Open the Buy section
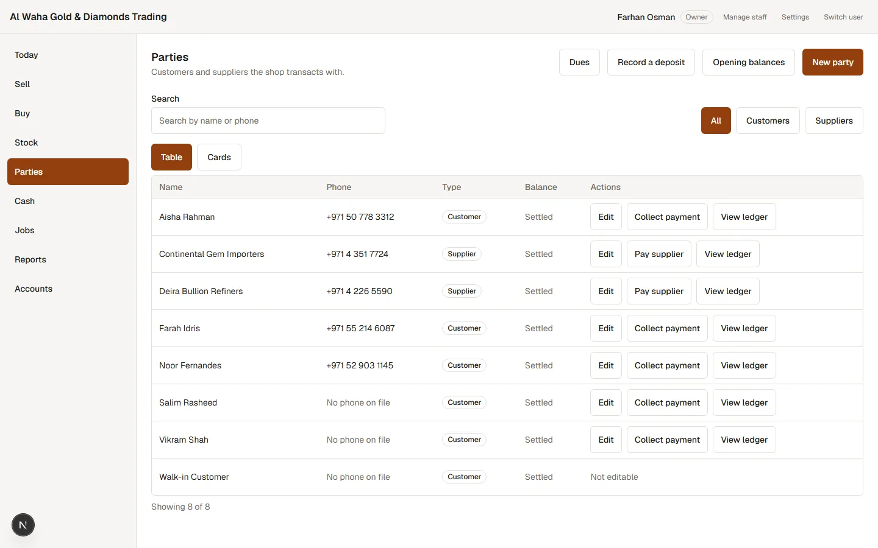This screenshot has height=548, width=878. pyautogui.click(x=68, y=113)
